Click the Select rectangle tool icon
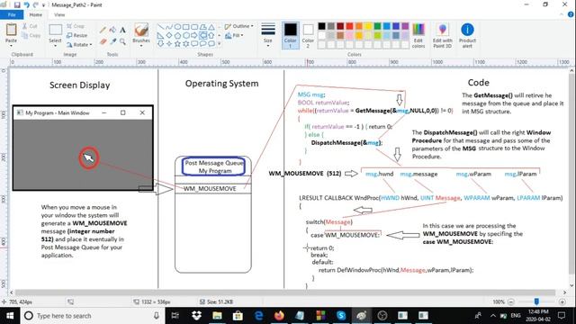This screenshot has width=576, height=324. pyautogui.click(x=55, y=30)
